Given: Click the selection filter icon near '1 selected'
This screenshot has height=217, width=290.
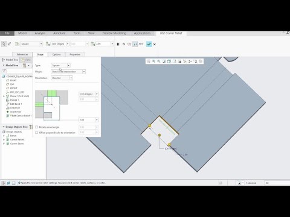Looking at the screenshot, I should pyautogui.click(x=239, y=183).
